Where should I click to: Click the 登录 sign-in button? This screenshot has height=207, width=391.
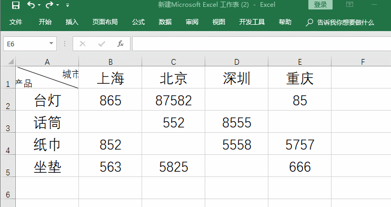320,5
